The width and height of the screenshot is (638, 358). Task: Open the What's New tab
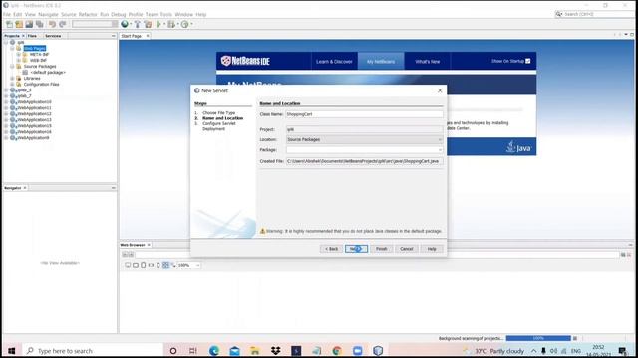[428, 62]
